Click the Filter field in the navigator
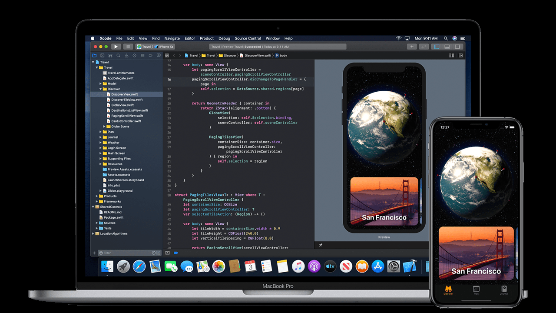Screen dimensions: 556x313 click(x=126, y=253)
